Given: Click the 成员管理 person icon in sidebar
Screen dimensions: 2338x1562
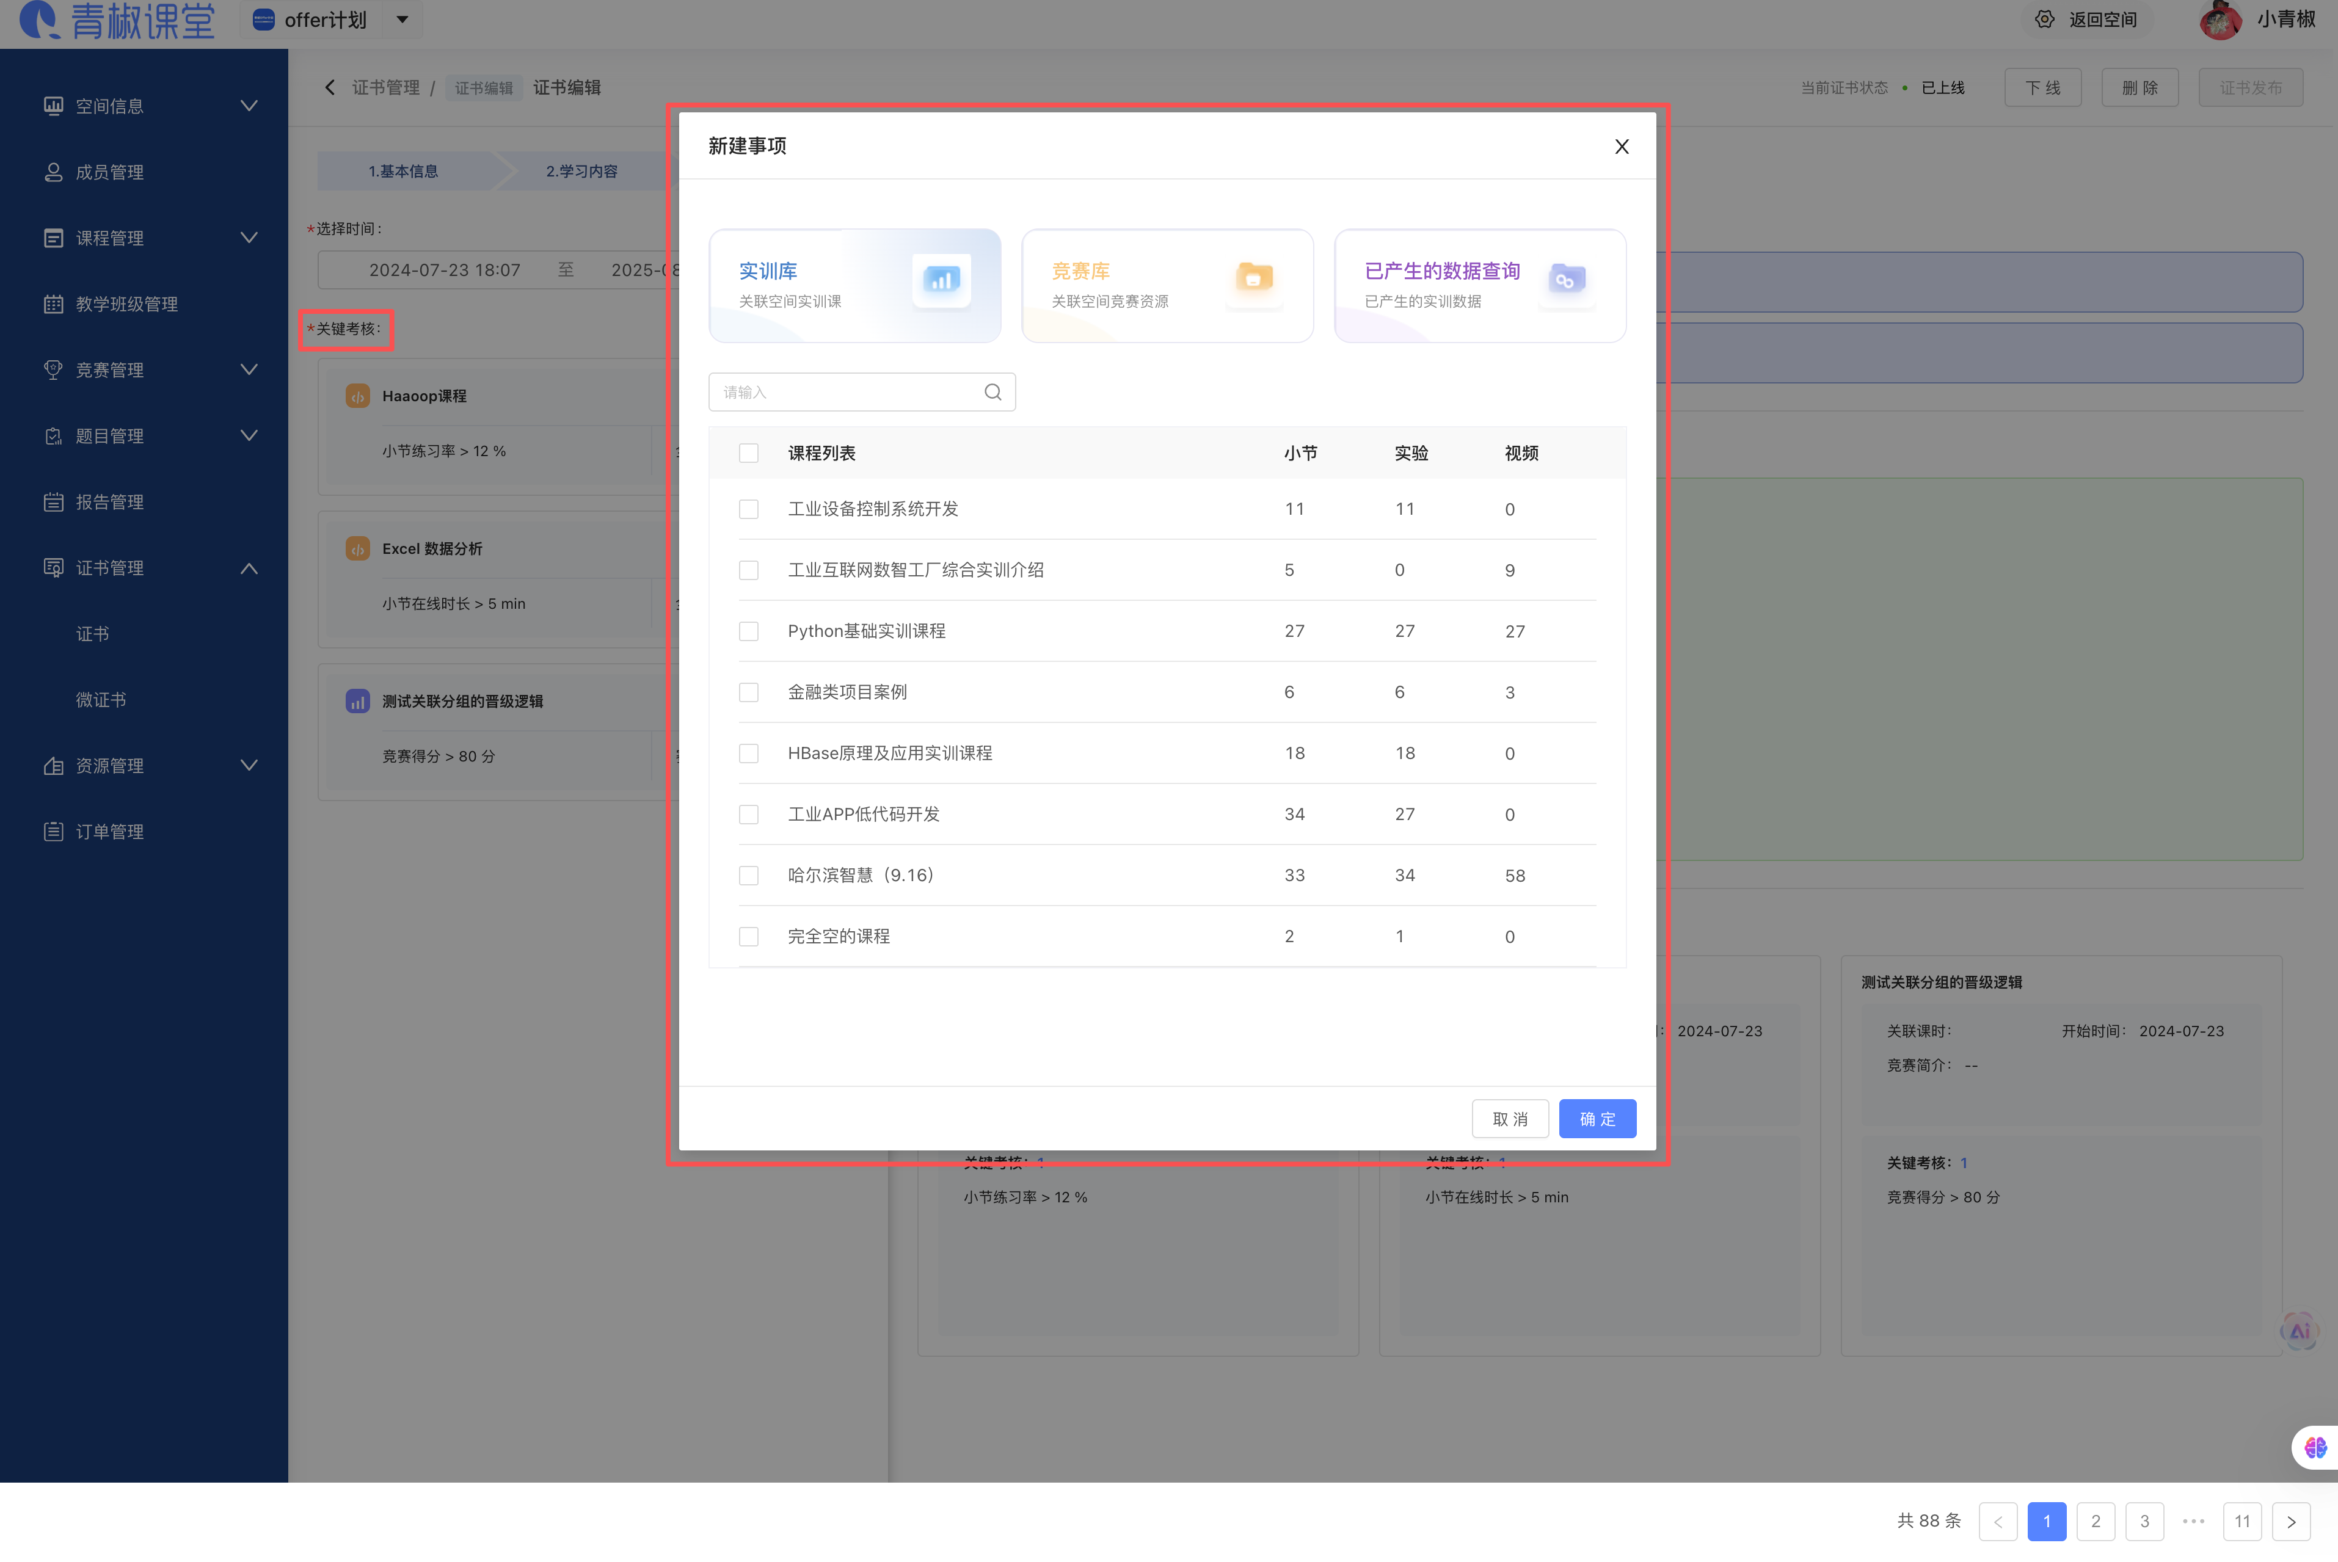Looking at the screenshot, I should 53,172.
